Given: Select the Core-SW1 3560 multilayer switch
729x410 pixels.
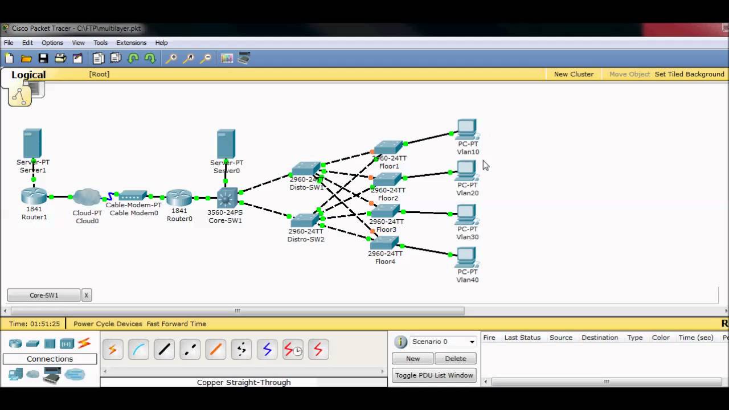Looking at the screenshot, I should point(226,198).
